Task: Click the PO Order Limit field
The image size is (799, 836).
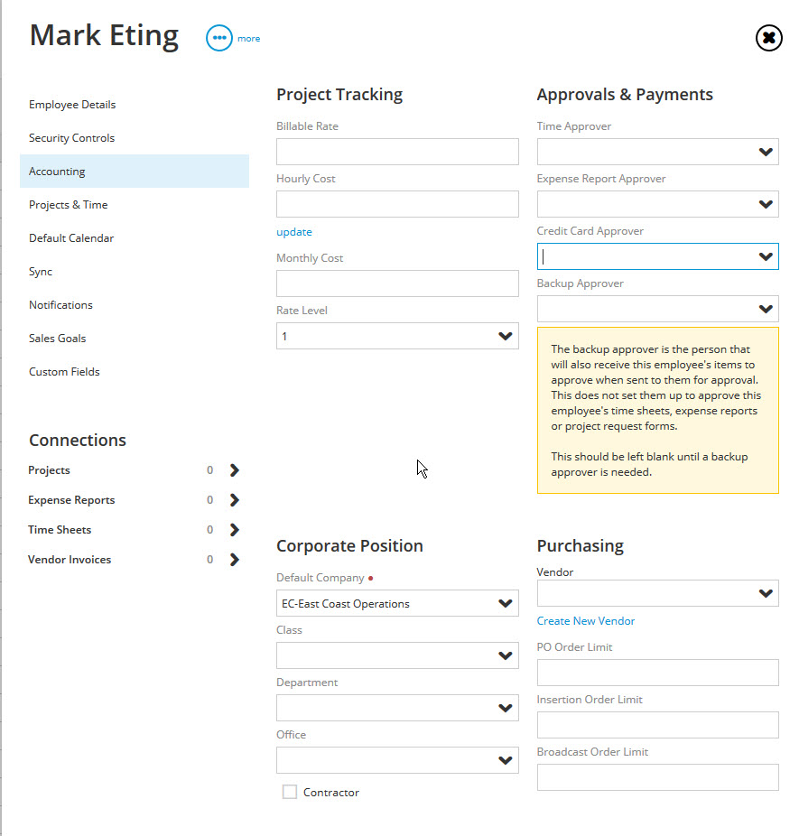Action: click(x=658, y=673)
